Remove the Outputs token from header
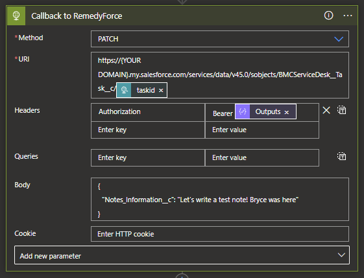364x278 pixels. (x=287, y=112)
